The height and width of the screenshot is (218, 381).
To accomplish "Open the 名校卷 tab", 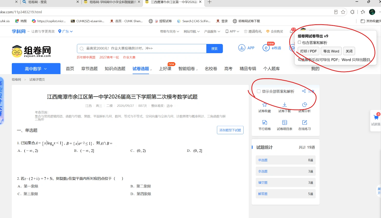I will (x=211, y=69).
